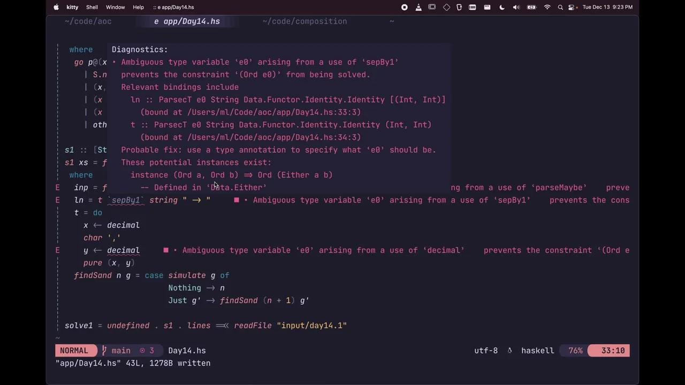Open the volume control icon

point(516,7)
